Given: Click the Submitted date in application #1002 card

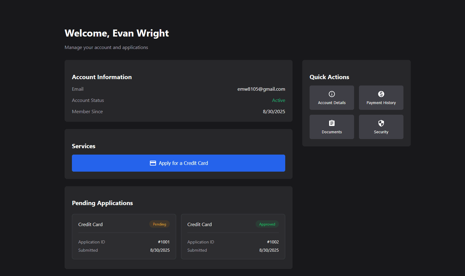Looking at the screenshot, I should [269, 250].
